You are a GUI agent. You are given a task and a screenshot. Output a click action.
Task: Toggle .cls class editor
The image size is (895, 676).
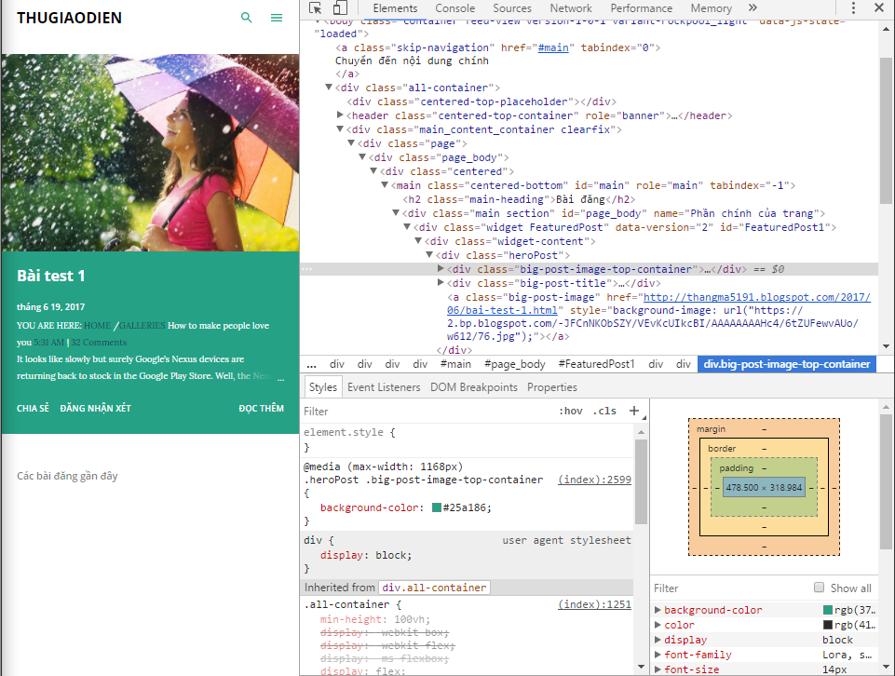(x=604, y=411)
